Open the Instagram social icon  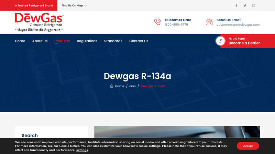click(x=253, y=5)
